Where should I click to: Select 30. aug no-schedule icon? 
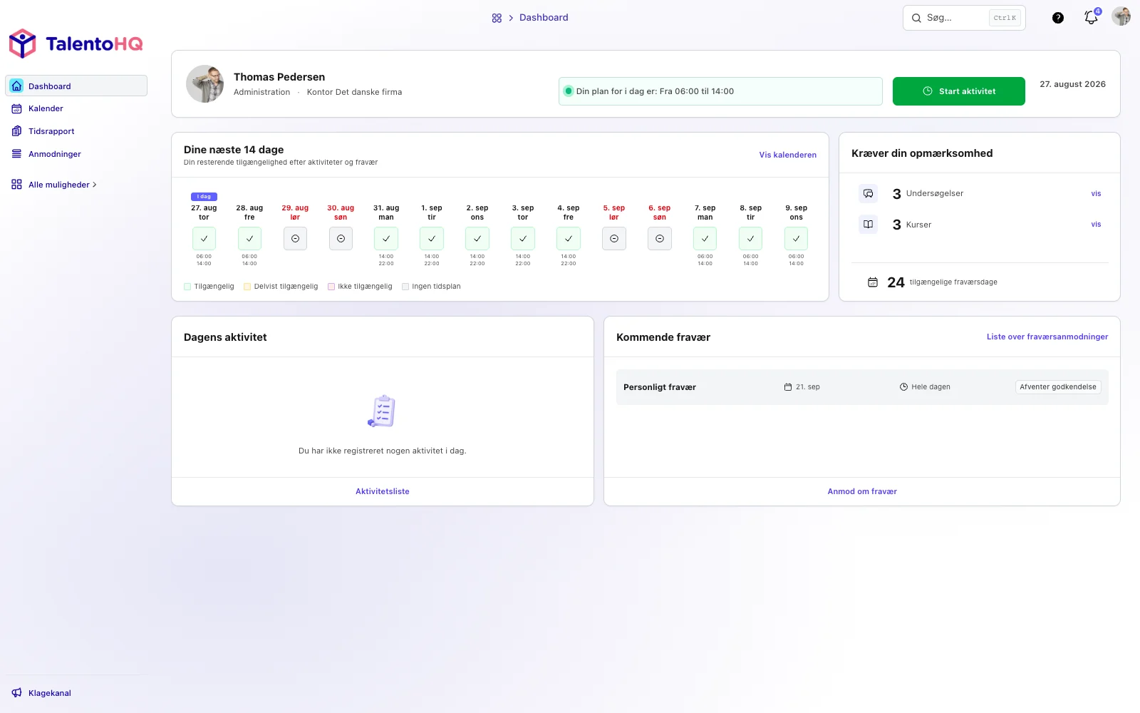pyautogui.click(x=341, y=239)
